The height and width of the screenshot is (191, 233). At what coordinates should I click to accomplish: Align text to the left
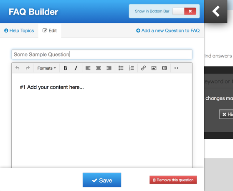pyautogui.click(x=88, y=68)
